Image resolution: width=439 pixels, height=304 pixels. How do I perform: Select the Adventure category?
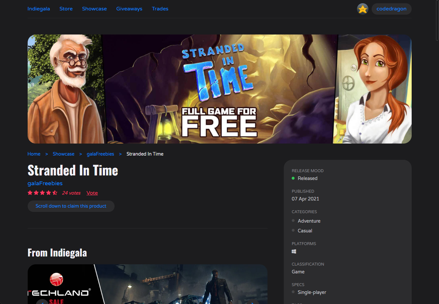pos(309,221)
